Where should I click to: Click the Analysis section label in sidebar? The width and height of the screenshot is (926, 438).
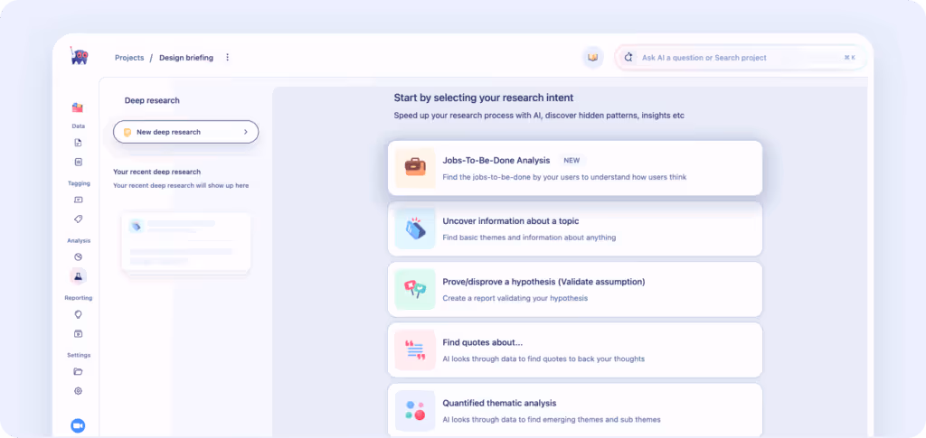tap(79, 240)
